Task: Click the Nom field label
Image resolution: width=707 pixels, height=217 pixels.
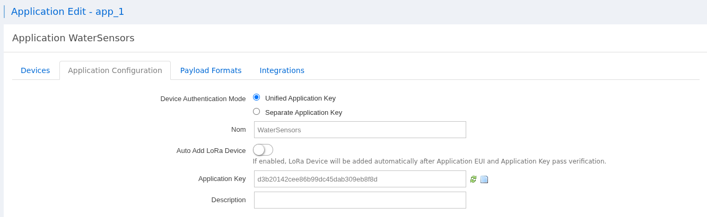Action: click(238, 130)
